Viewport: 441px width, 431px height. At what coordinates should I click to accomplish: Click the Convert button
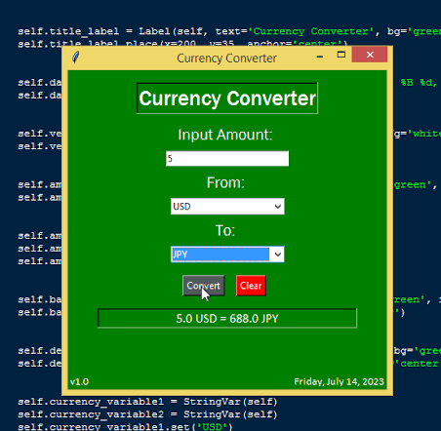[x=204, y=286]
